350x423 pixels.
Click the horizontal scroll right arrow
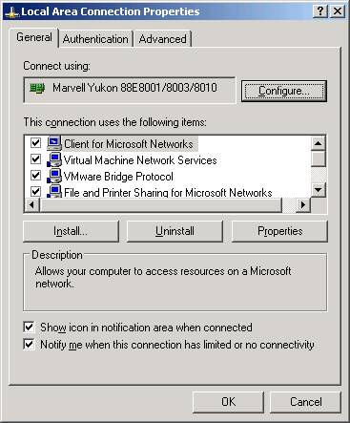pos(303,204)
